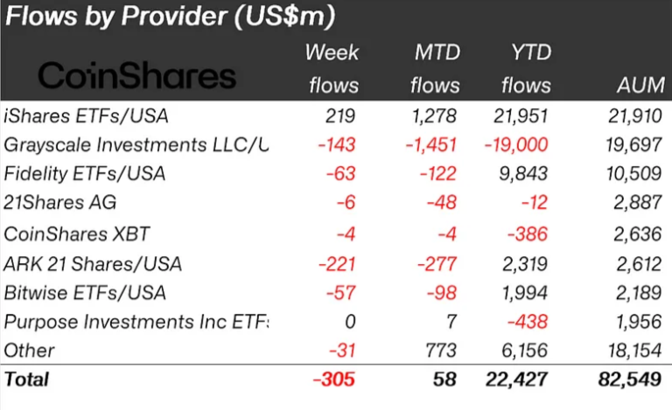This screenshot has height=410, width=672.
Task: Select the Other row label
Action: [x=29, y=351]
